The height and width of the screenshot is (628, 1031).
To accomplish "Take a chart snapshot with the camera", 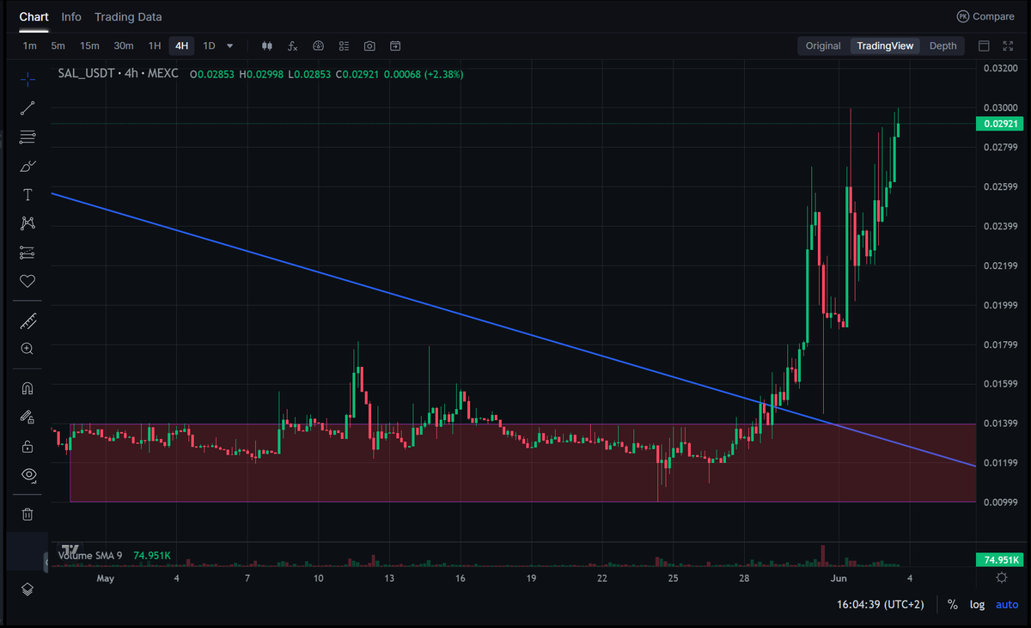I will pyautogui.click(x=369, y=46).
